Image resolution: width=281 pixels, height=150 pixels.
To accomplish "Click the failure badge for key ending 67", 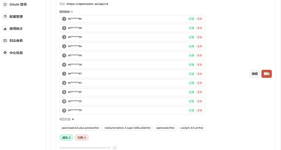I will (x=199, y=74).
